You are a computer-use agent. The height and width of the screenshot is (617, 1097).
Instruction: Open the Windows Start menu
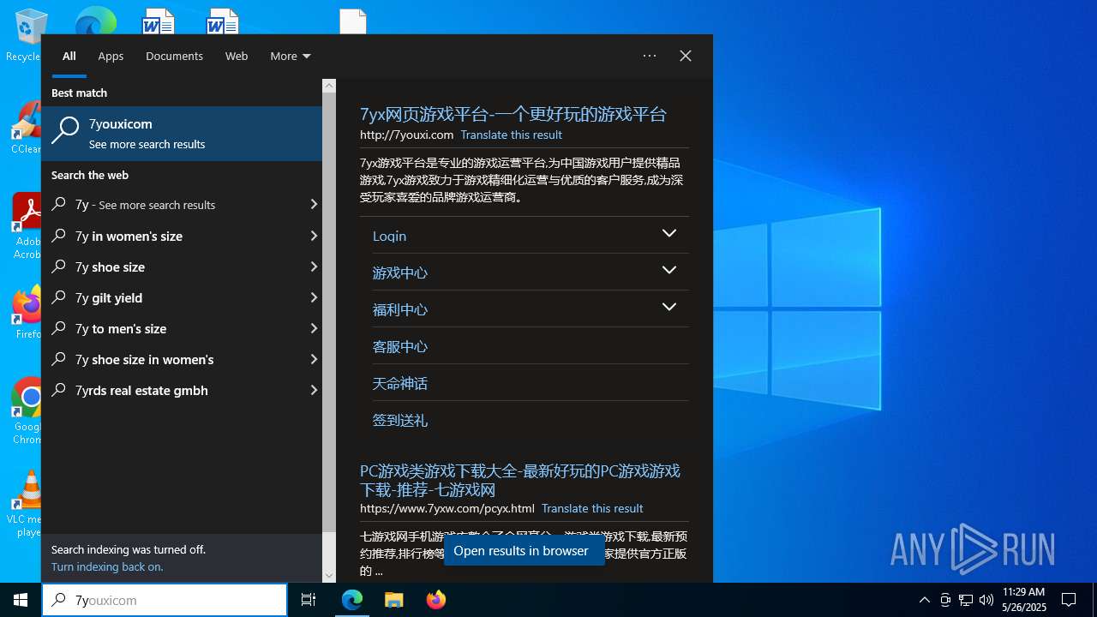pyautogui.click(x=21, y=600)
